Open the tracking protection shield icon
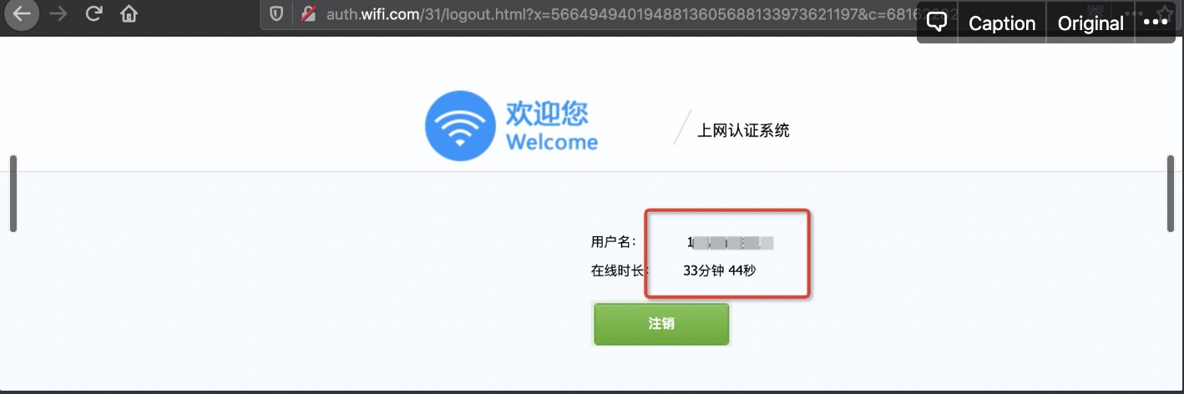The image size is (1184, 394). point(276,14)
